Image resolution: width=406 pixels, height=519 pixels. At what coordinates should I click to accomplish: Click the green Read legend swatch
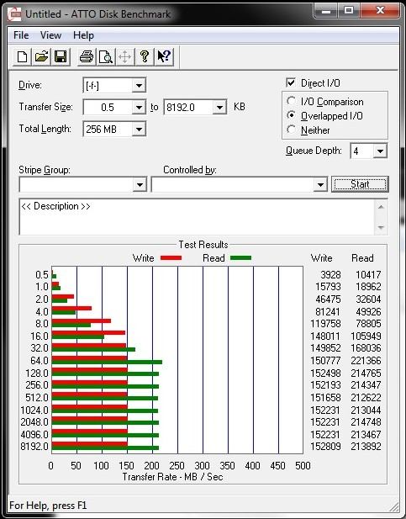[241, 258]
